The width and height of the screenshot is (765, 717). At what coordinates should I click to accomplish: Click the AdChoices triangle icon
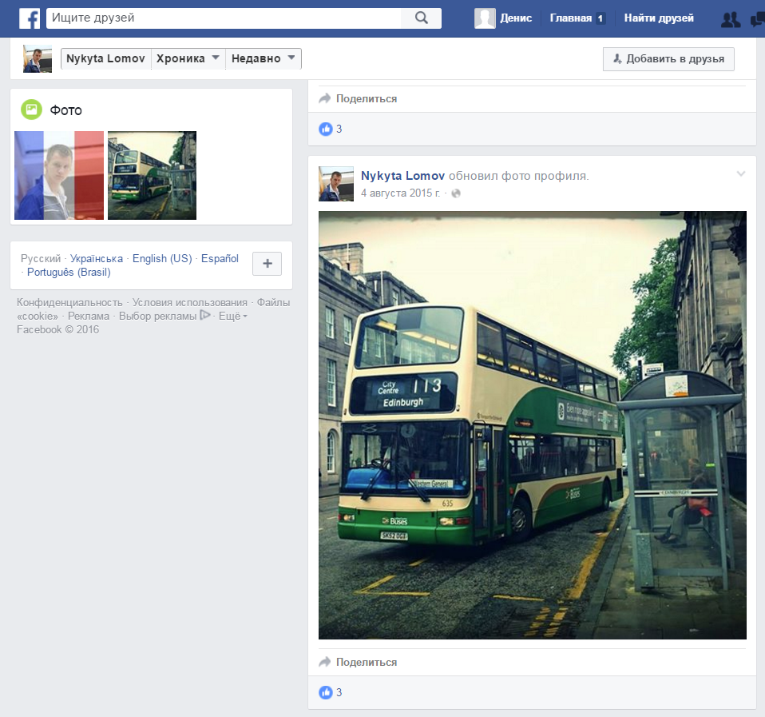pyautogui.click(x=205, y=316)
